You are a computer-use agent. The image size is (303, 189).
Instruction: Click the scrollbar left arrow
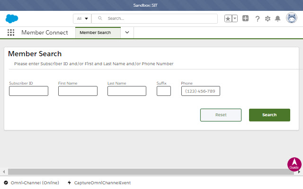[4, 172]
